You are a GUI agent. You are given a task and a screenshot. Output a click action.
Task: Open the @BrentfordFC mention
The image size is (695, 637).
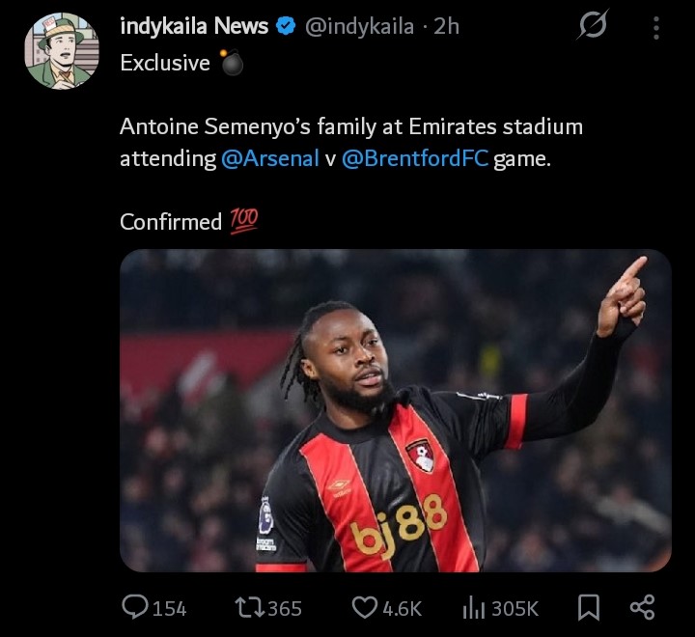coord(414,159)
